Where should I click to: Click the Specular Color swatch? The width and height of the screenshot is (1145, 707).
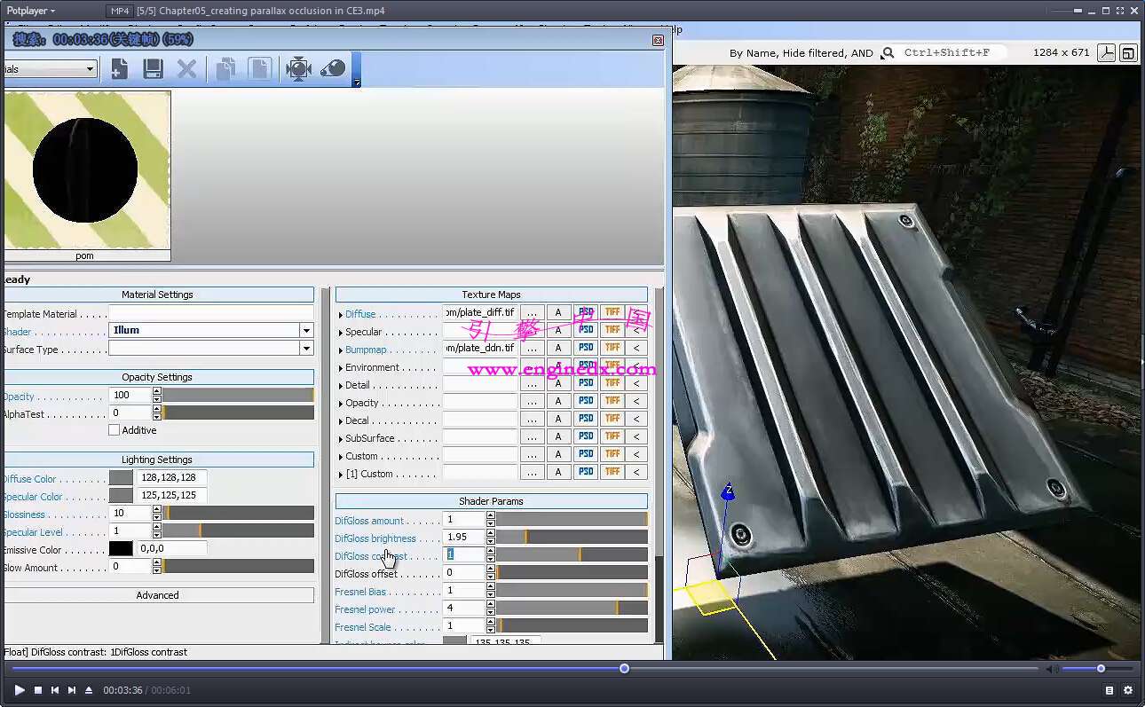coord(121,495)
